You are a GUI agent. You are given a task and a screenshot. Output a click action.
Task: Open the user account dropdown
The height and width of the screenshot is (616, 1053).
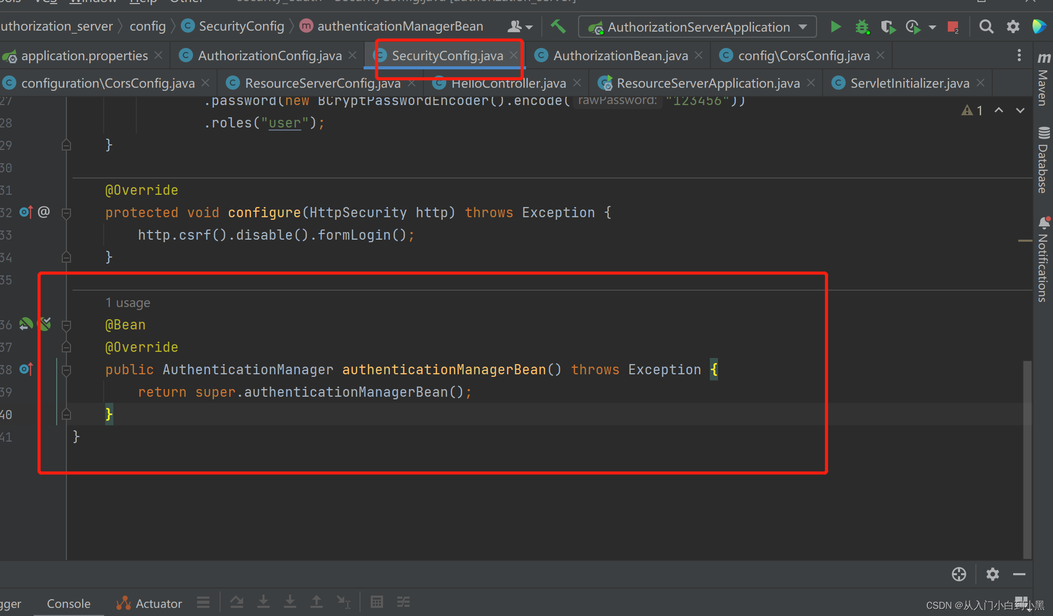pos(520,27)
